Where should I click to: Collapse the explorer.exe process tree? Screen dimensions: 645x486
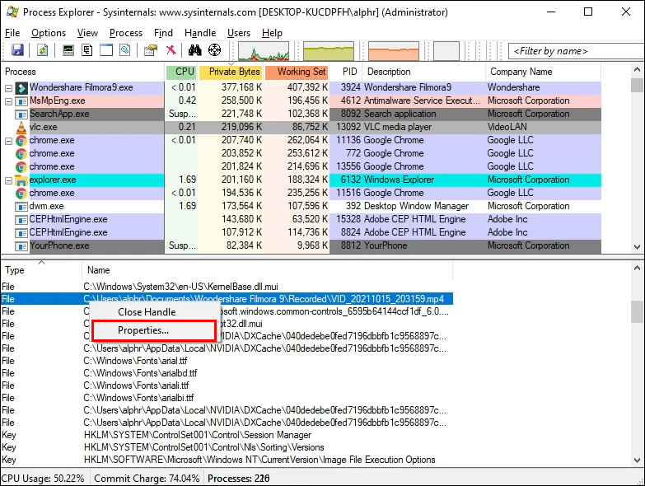[9, 180]
